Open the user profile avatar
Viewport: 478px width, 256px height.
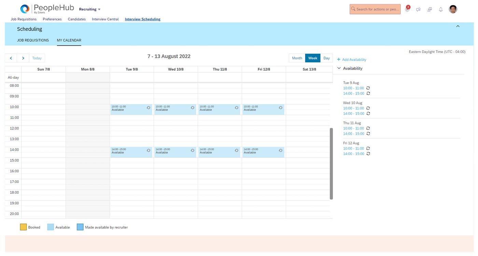point(453,9)
